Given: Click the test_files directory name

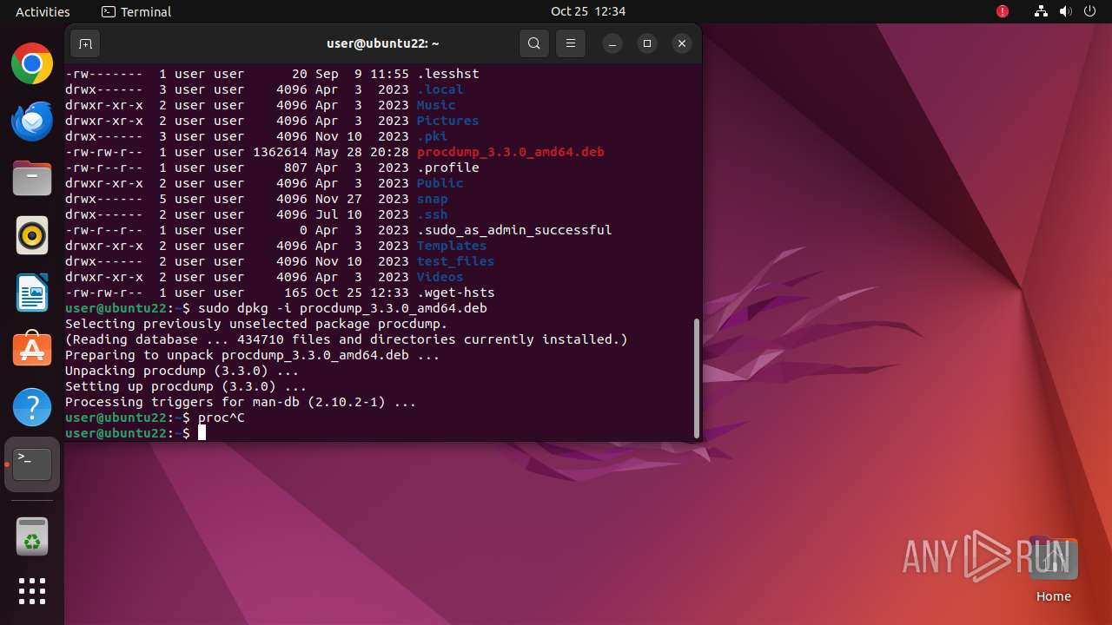Looking at the screenshot, I should click(455, 261).
